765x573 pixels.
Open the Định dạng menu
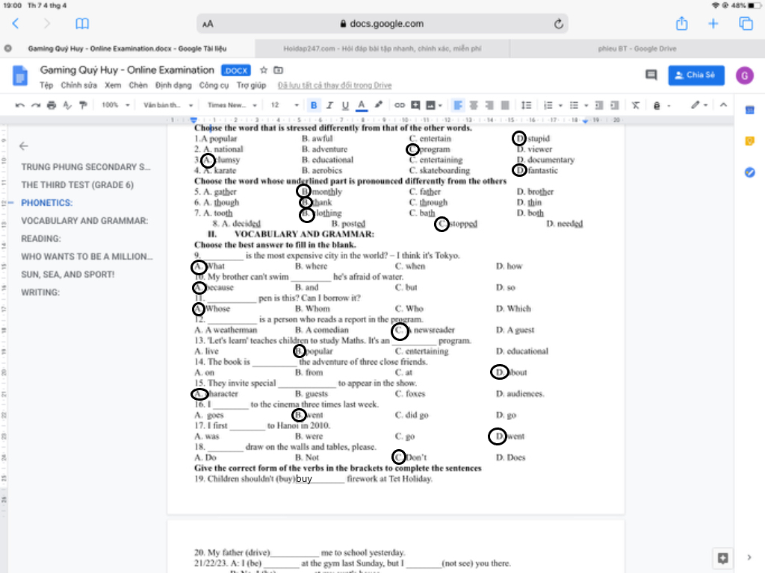(x=173, y=85)
